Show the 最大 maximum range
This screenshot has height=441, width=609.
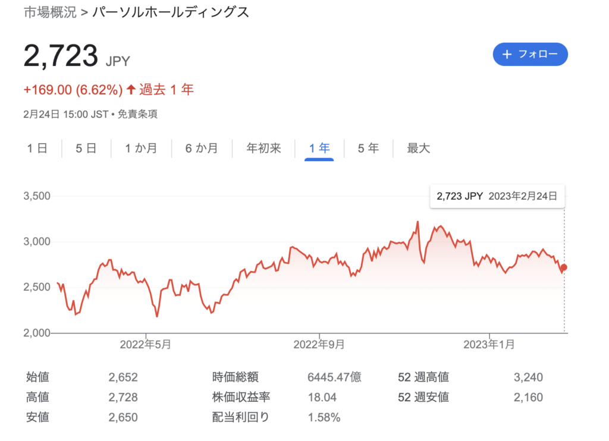point(418,149)
